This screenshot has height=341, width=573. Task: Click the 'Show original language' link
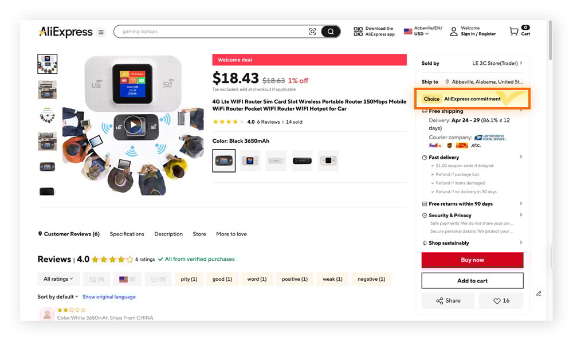click(109, 296)
